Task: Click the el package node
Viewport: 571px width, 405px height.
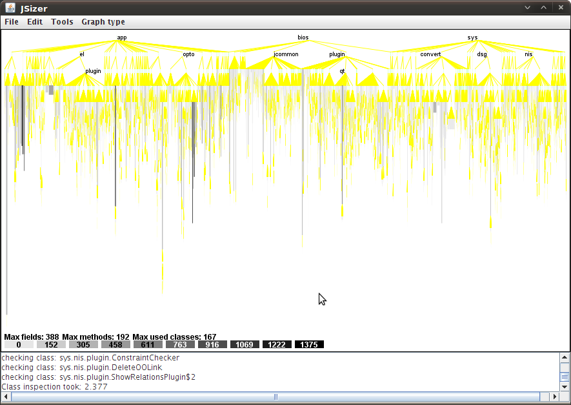Action: click(82, 54)
